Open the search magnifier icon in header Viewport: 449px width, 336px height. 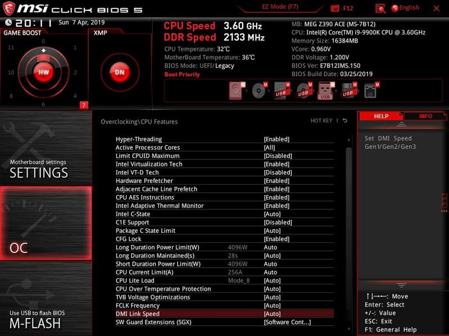380,8
